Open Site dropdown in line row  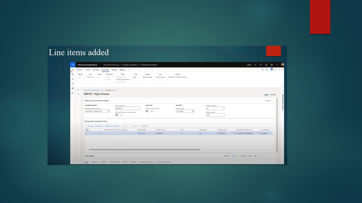(198, 133)
